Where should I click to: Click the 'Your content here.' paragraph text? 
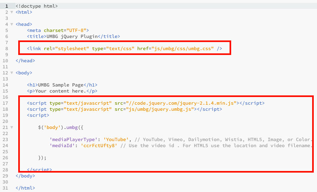click(61, 91)
